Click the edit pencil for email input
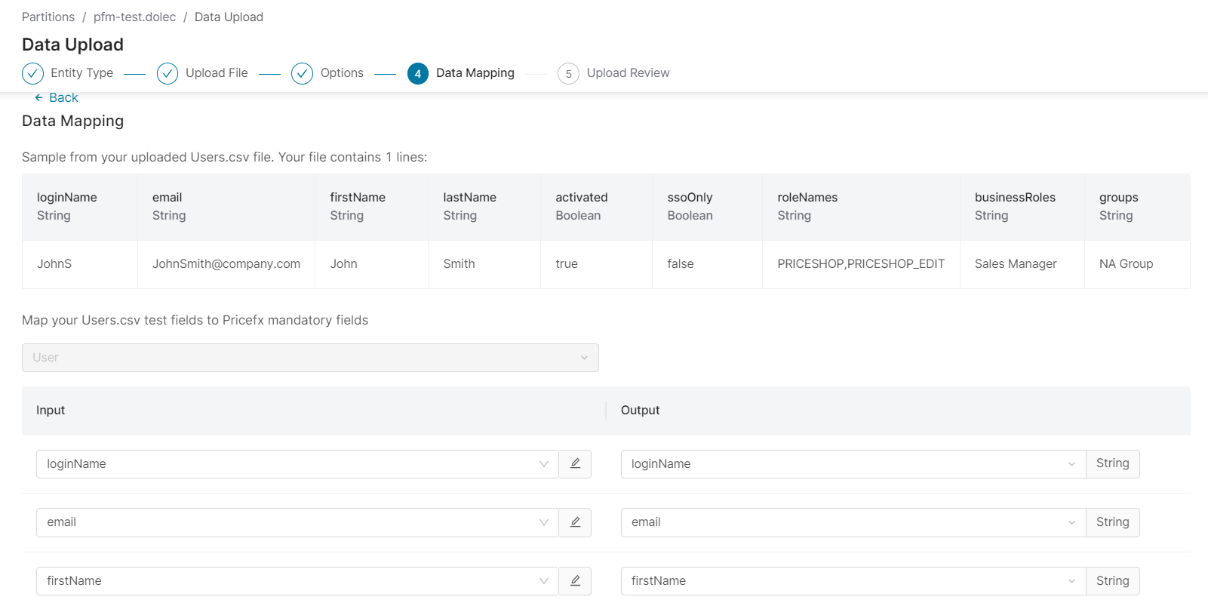The image size is (1208, 603). click(x=575, y=522)
